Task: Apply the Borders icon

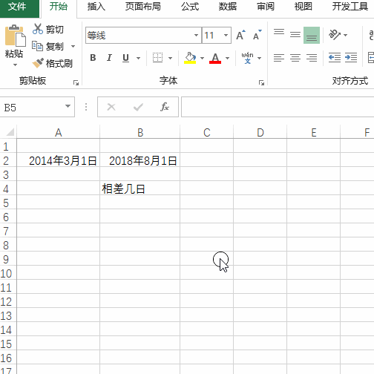Action: pyautogui.click(x=157, y=58)
